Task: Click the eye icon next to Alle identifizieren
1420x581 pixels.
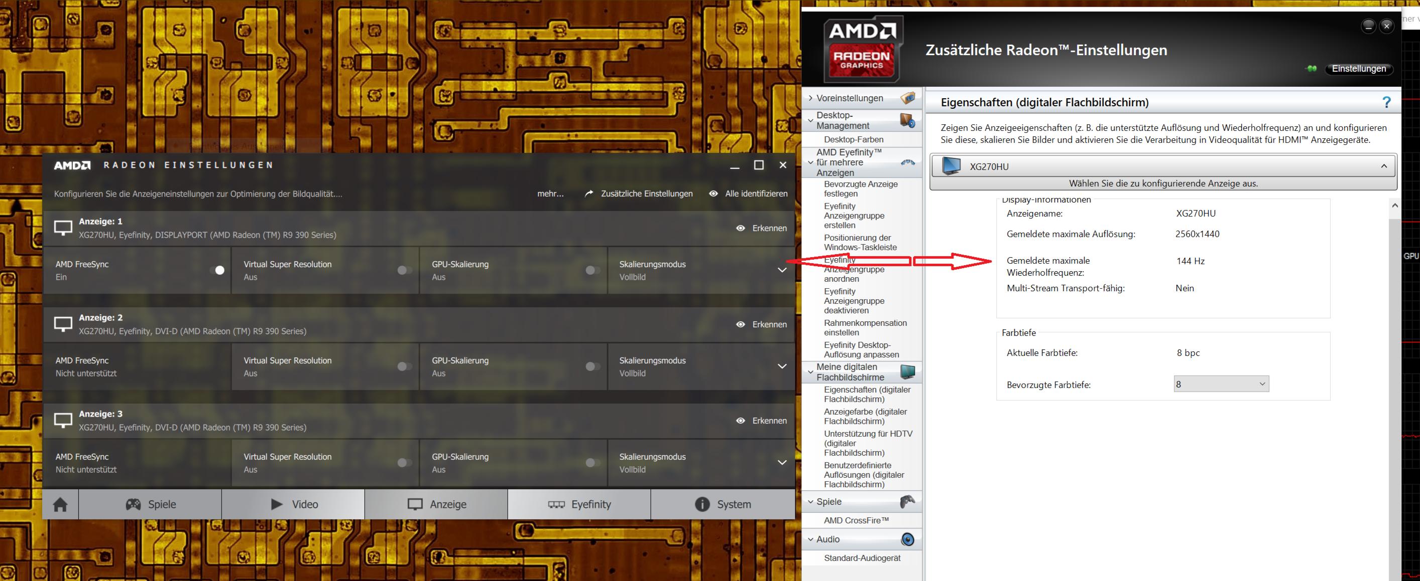Action: click(x=714, y=193)
